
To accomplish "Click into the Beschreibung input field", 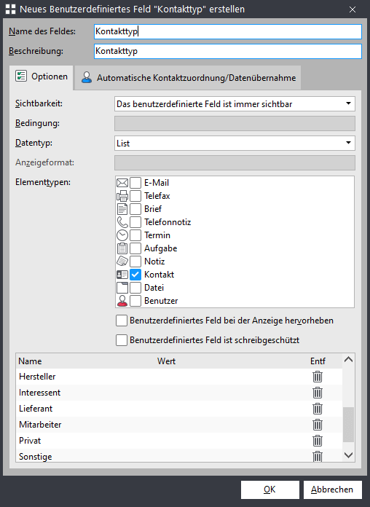I will tap(228, 51).
